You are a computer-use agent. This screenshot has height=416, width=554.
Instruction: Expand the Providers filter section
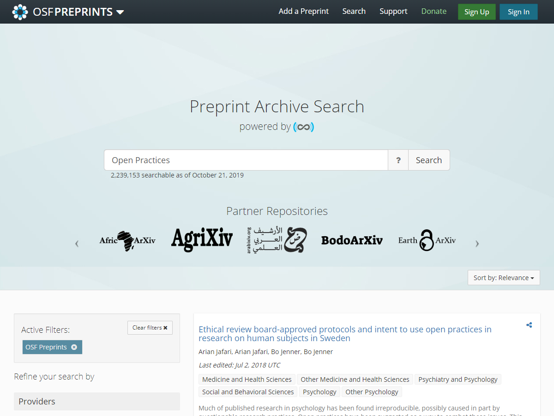[97, 401]
